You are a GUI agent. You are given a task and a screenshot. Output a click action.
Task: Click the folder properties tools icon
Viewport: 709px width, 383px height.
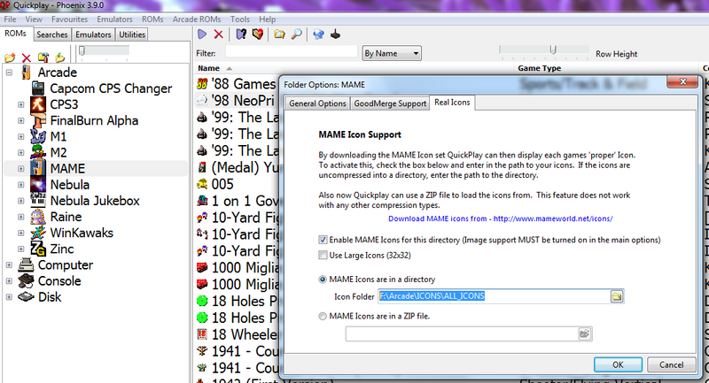coord(43,57)
